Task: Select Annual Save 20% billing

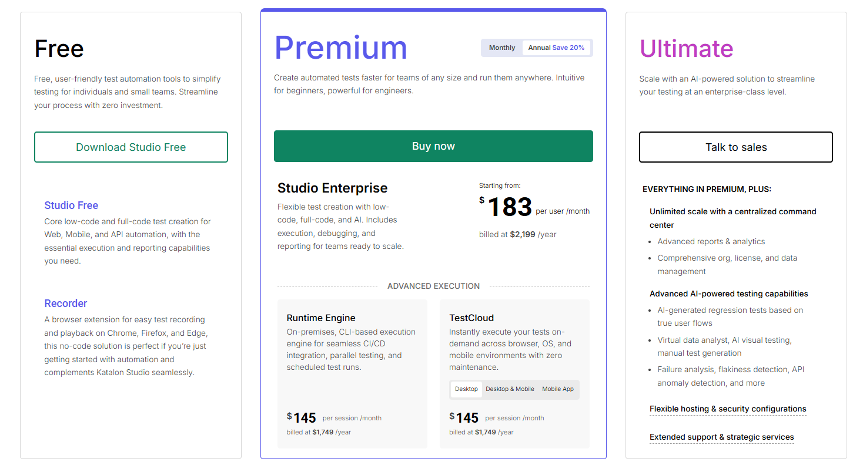Action: 556,48
